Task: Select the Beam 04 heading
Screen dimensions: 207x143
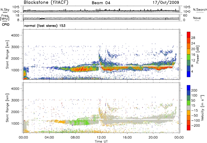Action: [x=101, y=3]
